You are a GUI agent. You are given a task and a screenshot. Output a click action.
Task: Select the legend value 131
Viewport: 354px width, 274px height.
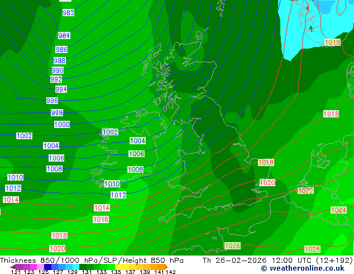click(x=87, y=272)
